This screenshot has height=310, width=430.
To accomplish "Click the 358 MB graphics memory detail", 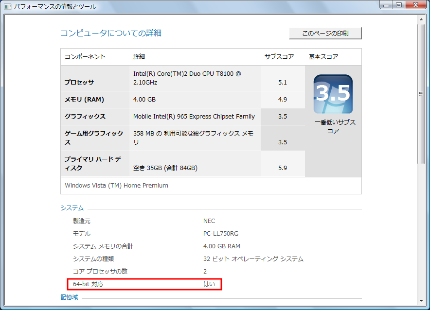I will (193, 138).
